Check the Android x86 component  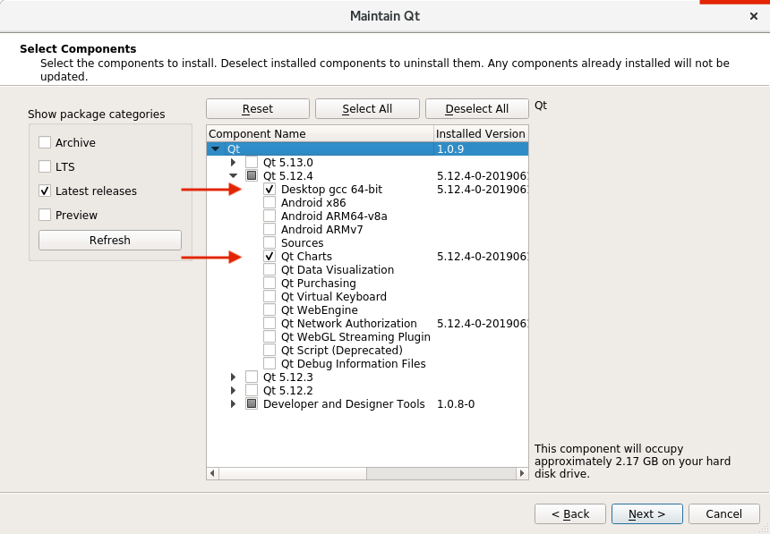click(269, 202)
